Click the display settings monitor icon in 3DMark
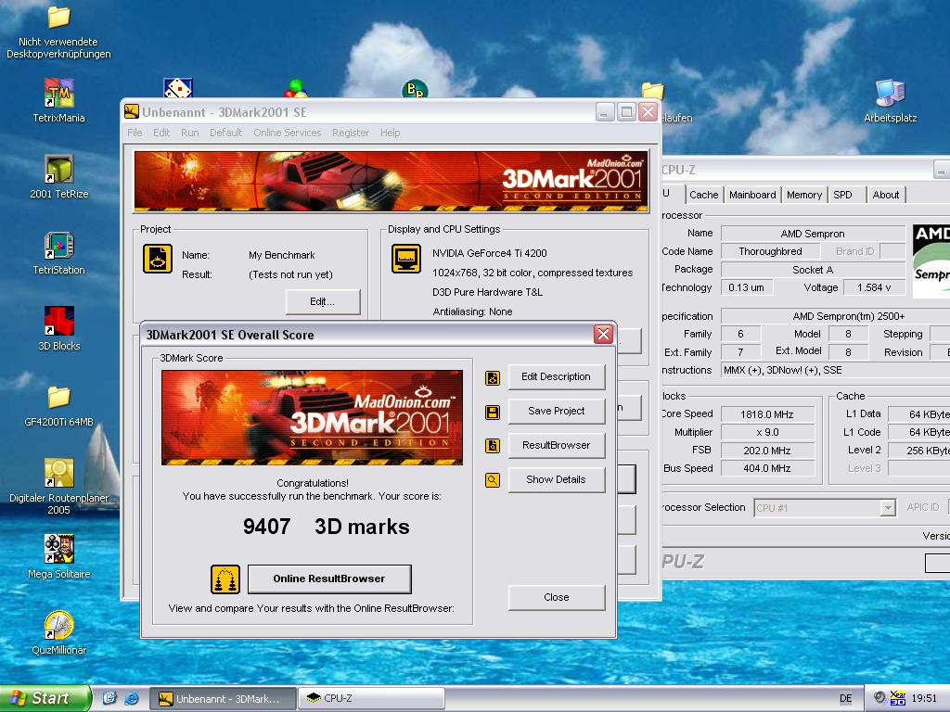Viewport: 950px width, 712px height. 406,259
